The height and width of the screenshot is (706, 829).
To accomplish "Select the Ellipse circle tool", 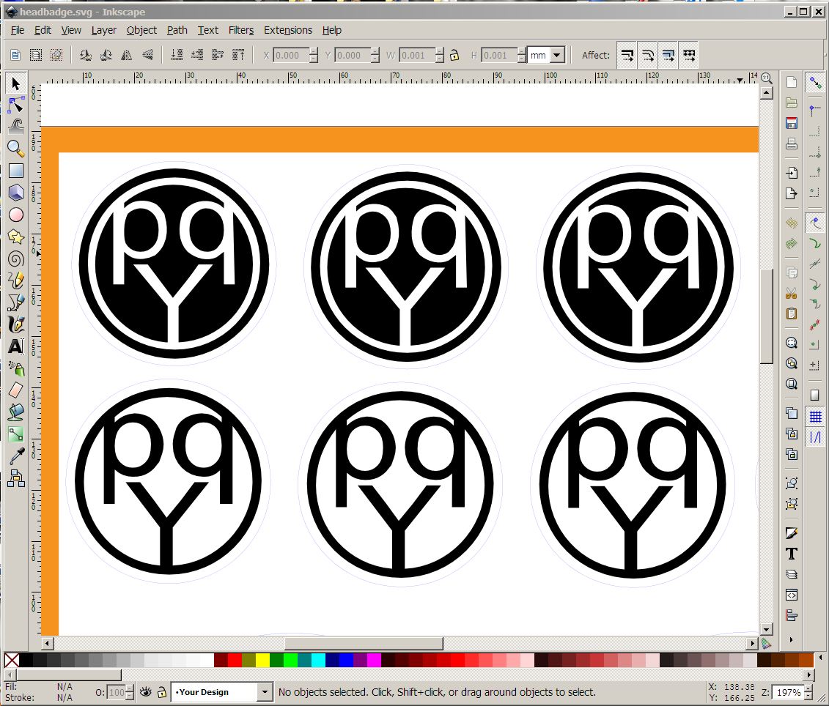I will click(16, 215).
